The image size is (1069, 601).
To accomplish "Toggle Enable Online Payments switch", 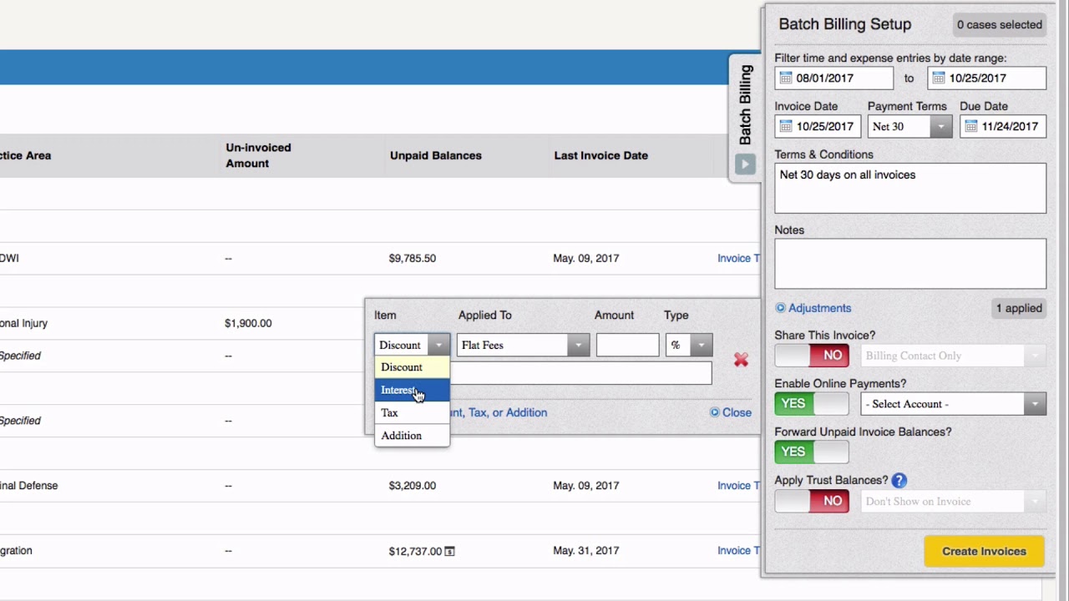I will (812, 404).
